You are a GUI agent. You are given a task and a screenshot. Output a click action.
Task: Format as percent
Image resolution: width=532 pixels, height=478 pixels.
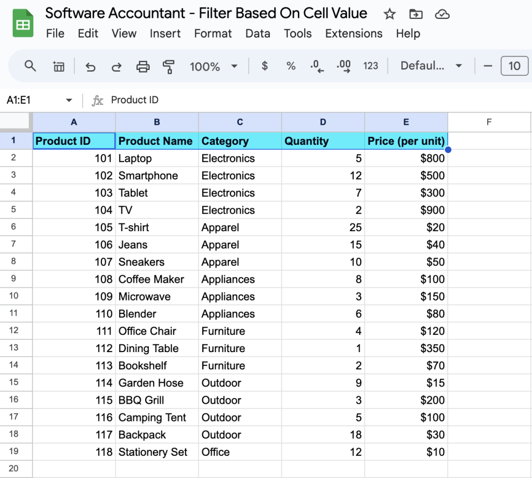tap(291, 66)
